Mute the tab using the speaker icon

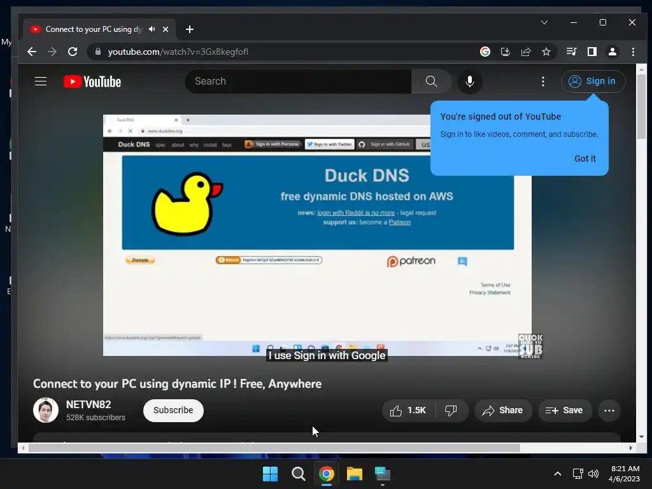(x=152, y=29)
